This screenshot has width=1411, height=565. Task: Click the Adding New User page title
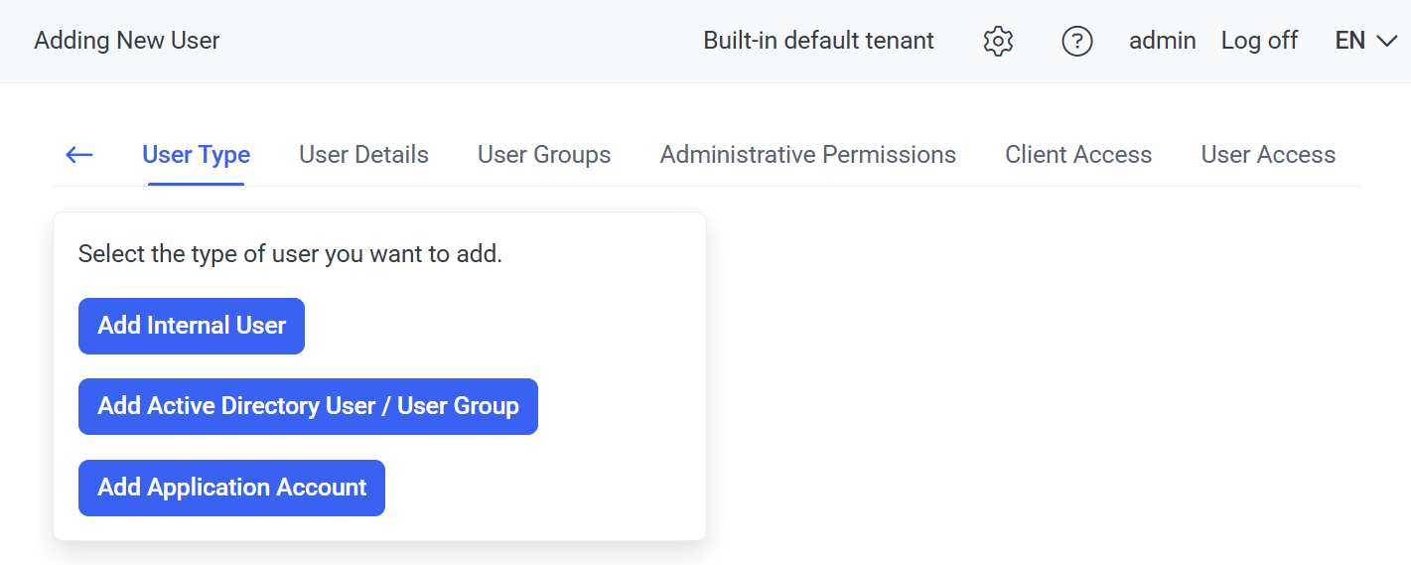click(x=127, y=41)
